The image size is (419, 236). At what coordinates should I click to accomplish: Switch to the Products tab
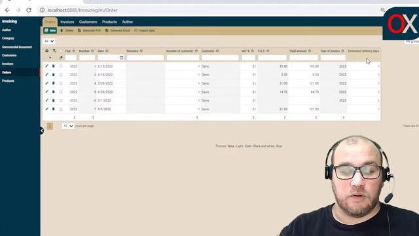tap(109, 22)
